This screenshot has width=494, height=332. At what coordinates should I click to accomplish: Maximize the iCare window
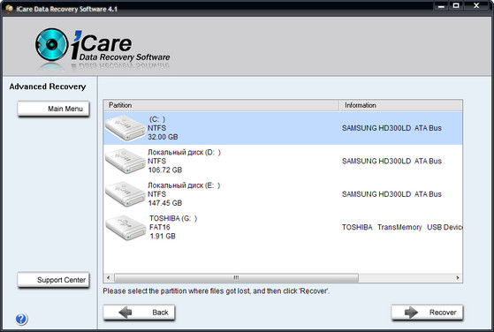click(x=456, y=5)
